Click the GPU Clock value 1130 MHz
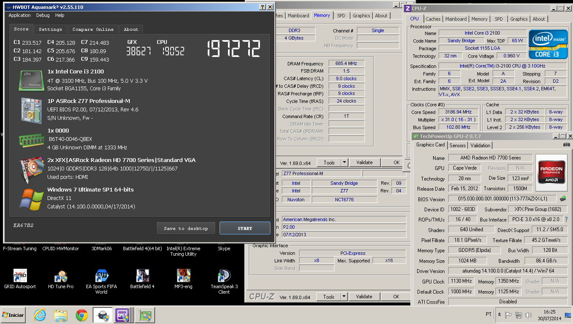573x324 pixels. 462,281
